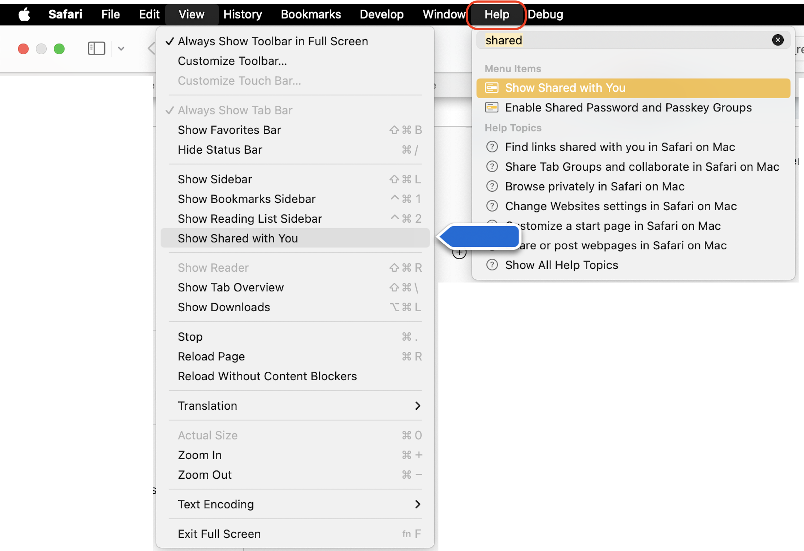Choose Customize Toolbar… option
The width and height of the screenshot is (804, 551).
[232, 61]
